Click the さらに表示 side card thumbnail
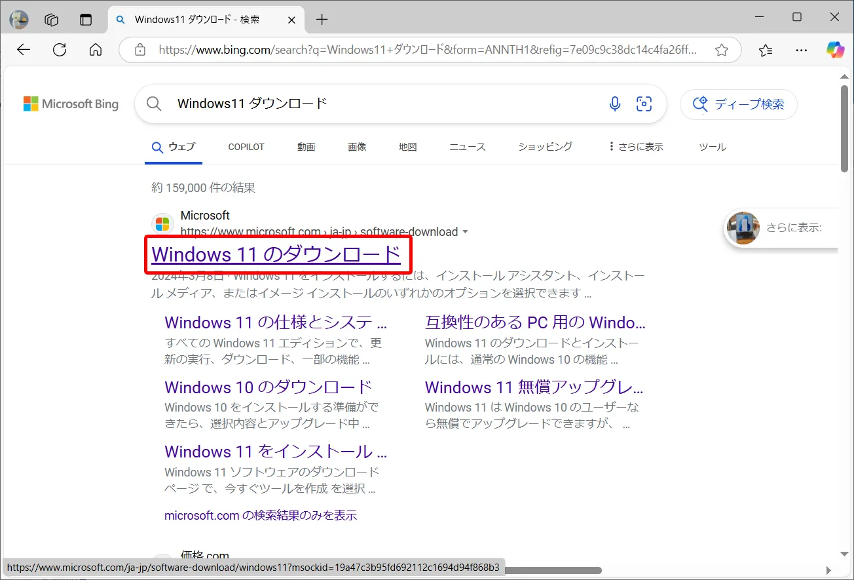The height and width of the screenshot is (580, 854). click(743, 228)
